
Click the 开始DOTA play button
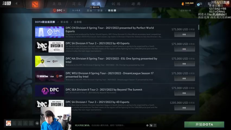click(x=204, y=125)
